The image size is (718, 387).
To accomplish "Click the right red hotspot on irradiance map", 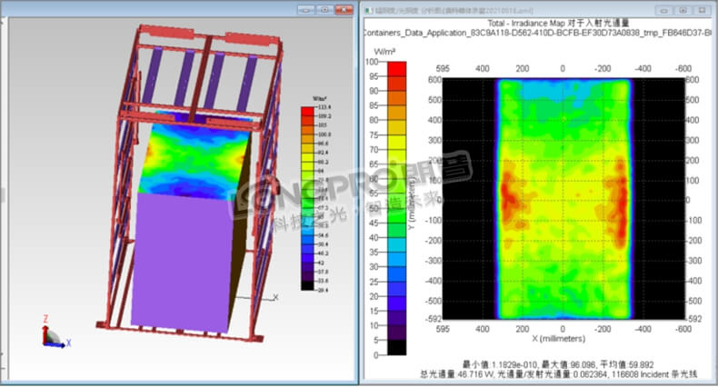I will (x=620, y=193).
